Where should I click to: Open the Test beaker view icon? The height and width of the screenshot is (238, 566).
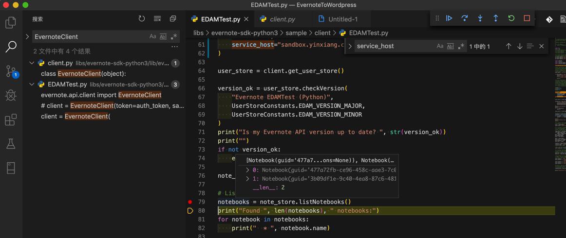click(11, 144)
